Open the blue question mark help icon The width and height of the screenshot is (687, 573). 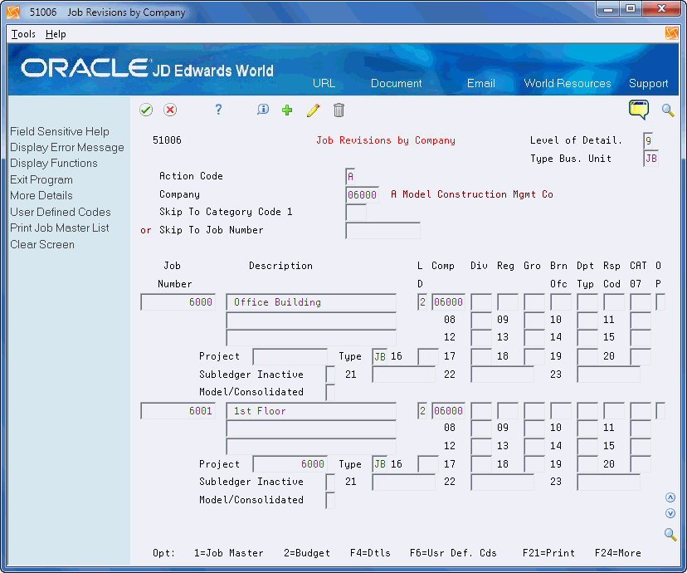[218, 110]
